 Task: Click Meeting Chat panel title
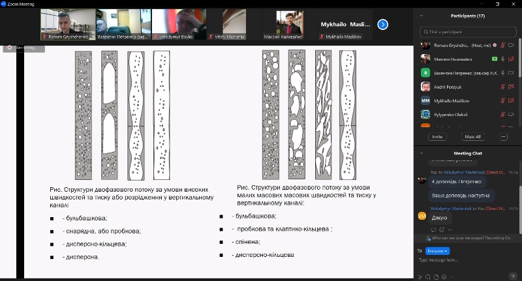pyautogui.click(x=468, y=153)
